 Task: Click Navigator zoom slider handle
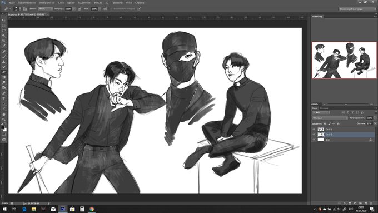(346, 105)
